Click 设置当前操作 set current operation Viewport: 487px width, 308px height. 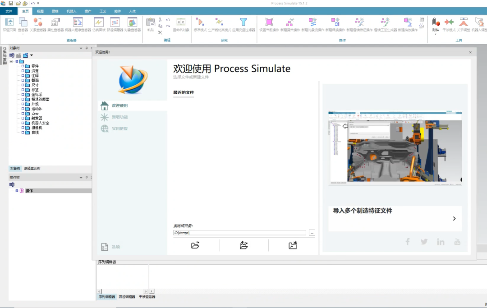pos(269,24)
